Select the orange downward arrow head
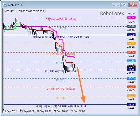 (83, 99)
